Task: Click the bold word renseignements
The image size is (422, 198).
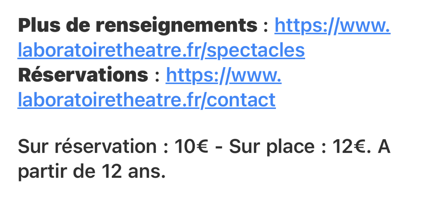Action: coord(176,26)
